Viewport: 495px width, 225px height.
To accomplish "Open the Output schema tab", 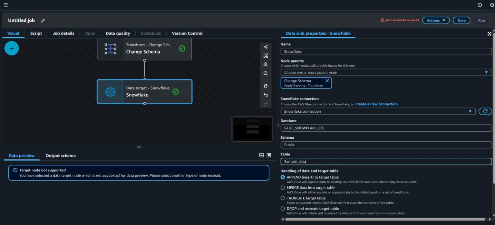I will pos(61,155).
